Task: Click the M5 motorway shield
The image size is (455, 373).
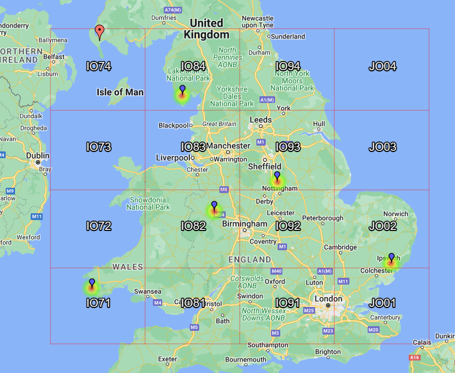Action: tap(194, 327)
